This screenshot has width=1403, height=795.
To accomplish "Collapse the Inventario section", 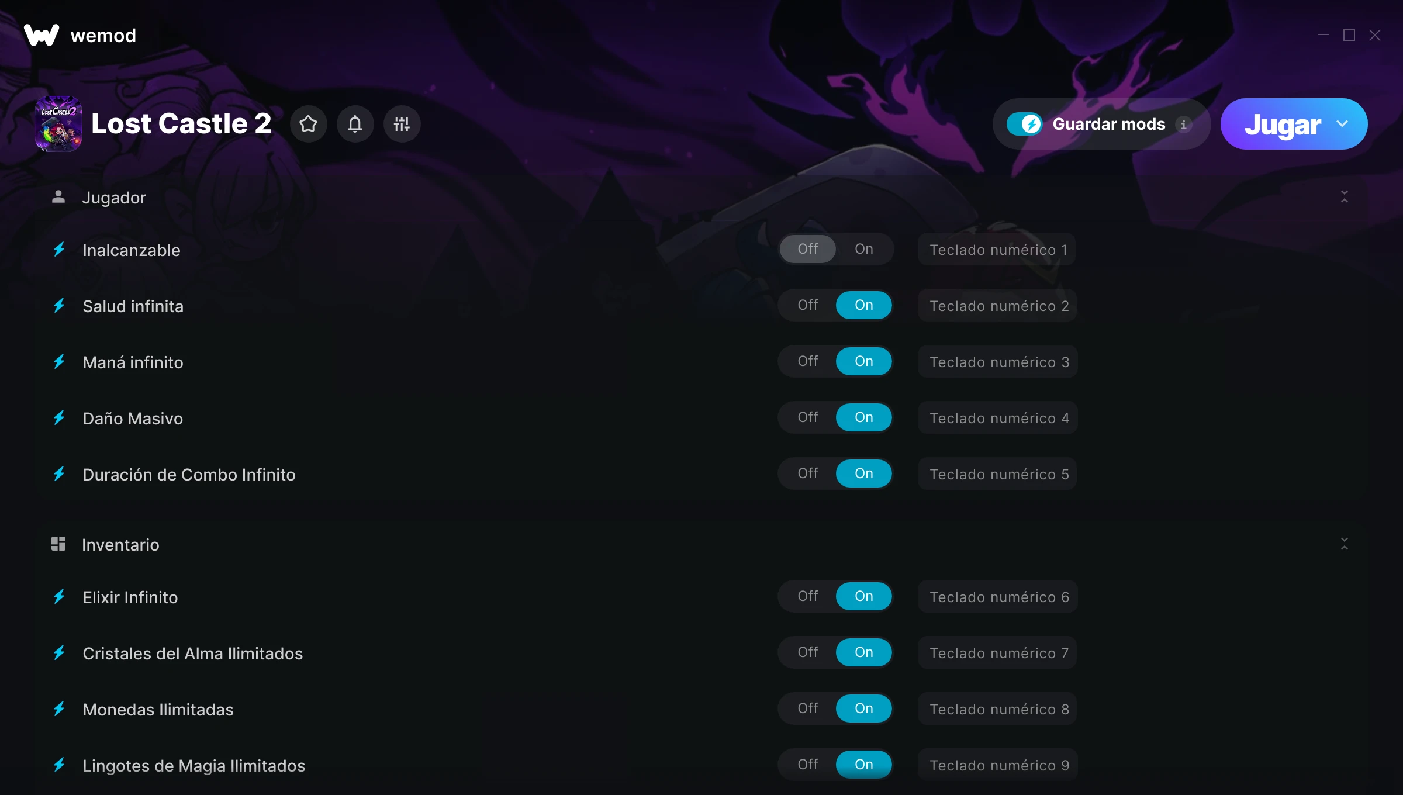I will [1345, 544].
